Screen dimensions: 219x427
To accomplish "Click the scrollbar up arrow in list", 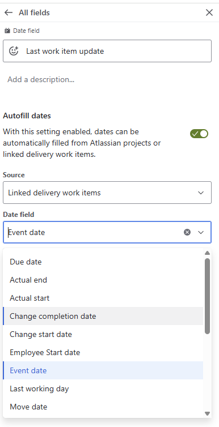I will point(207,253).
